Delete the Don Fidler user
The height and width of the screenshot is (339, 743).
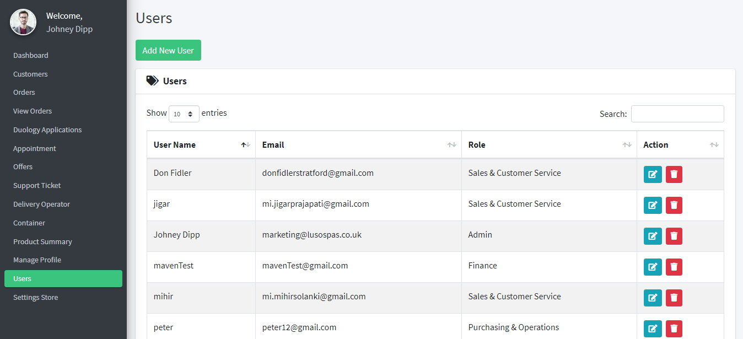[x=674, y=174]
